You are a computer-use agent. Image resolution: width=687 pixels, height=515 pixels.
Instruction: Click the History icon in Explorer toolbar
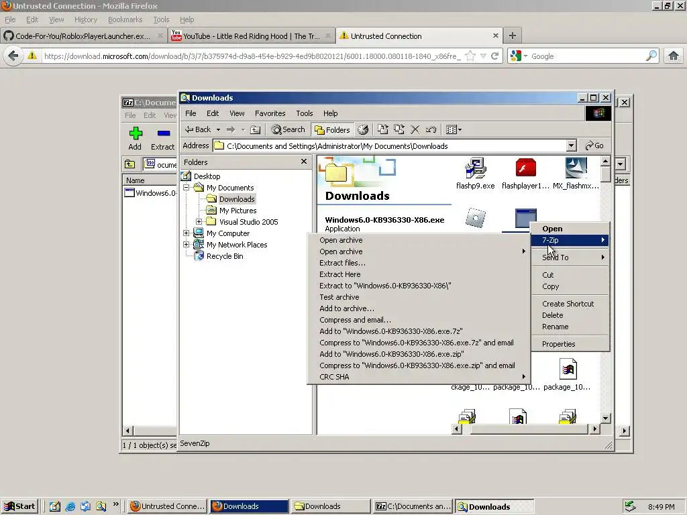363,129
